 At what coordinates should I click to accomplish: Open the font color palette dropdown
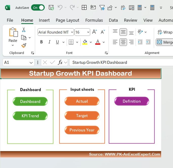104,42
